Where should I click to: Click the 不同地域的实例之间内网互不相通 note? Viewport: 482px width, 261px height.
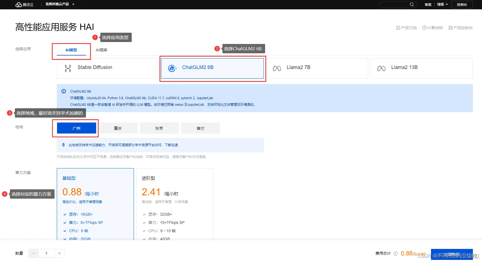coord(132,157)
